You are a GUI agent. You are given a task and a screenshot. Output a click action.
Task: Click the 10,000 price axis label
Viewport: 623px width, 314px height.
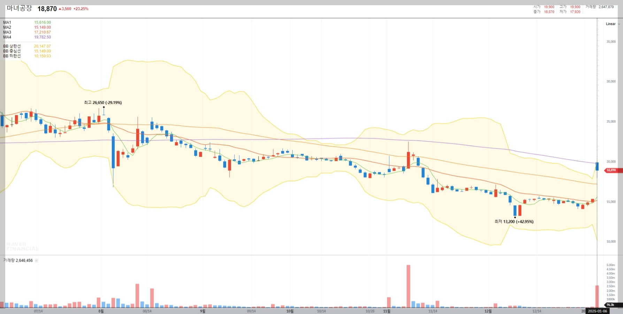[611, 242]
